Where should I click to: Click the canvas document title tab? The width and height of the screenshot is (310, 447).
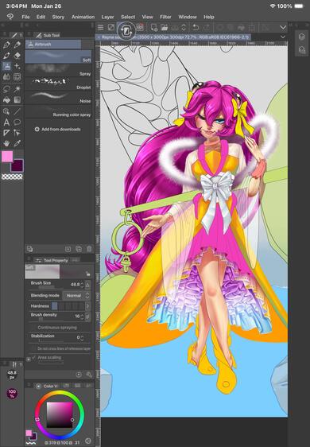click(x=173, y=37)
